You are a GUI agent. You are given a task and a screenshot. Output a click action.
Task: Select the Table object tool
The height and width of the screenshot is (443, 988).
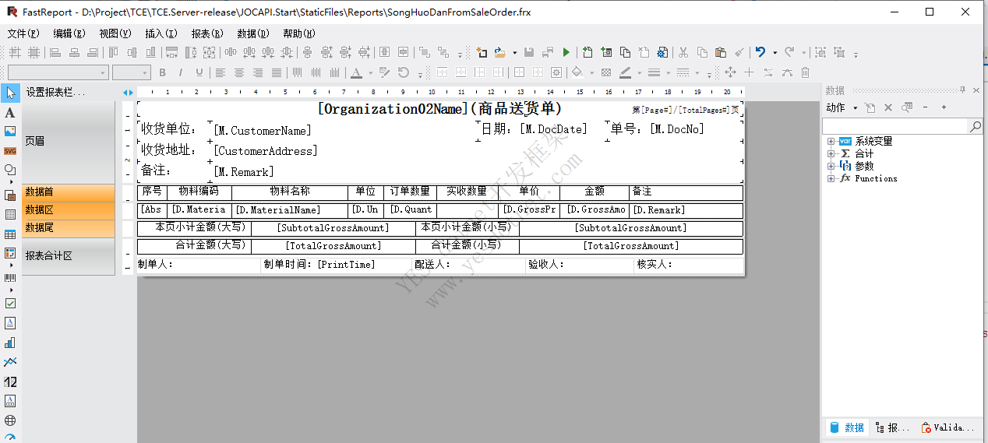[x=10, y=234]
